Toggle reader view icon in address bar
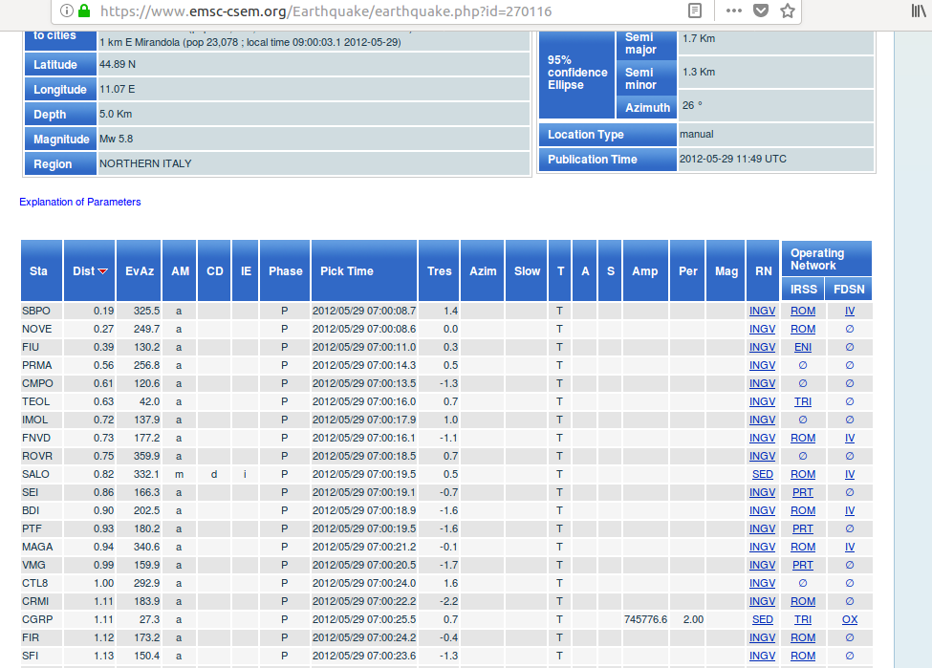Viewport: 932px width, 668px height. (695, 11)
